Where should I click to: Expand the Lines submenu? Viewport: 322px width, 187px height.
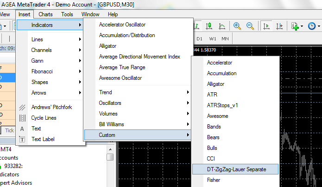point(50,39)
